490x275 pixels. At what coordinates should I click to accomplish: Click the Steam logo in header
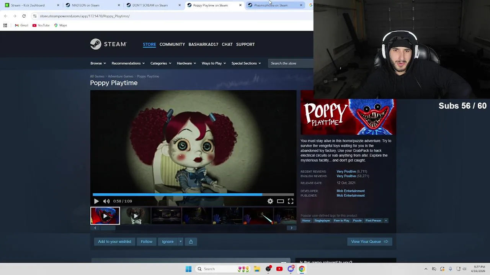(108, 44)
